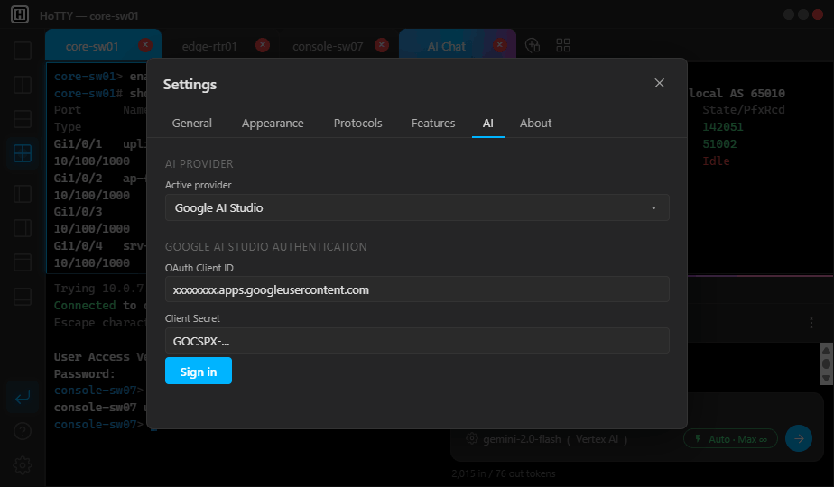The image size is (834, 487).
Task: Click the Gi1/0/4 port row
Action: 99,246
